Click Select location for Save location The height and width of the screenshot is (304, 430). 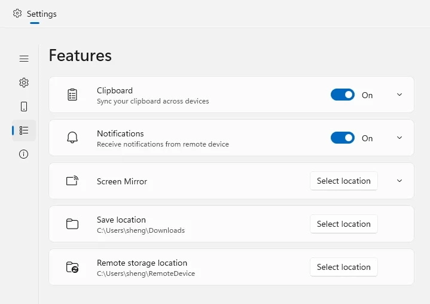(x=343, y=224)
